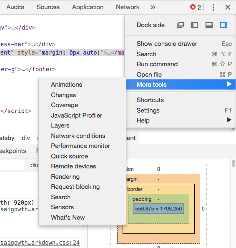Expand the Help submenu arrow

point(229,120)
